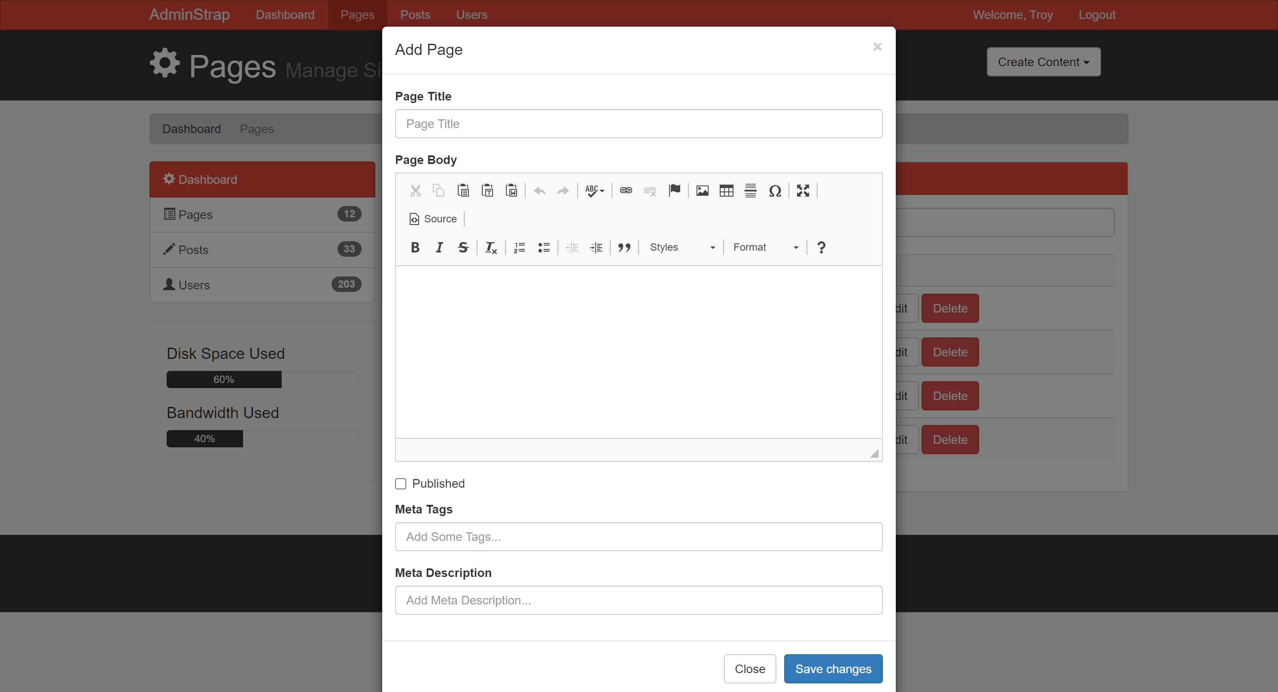Open the insert image dialog
Screen dimensions: 1278x692
(x=702, y=191)
